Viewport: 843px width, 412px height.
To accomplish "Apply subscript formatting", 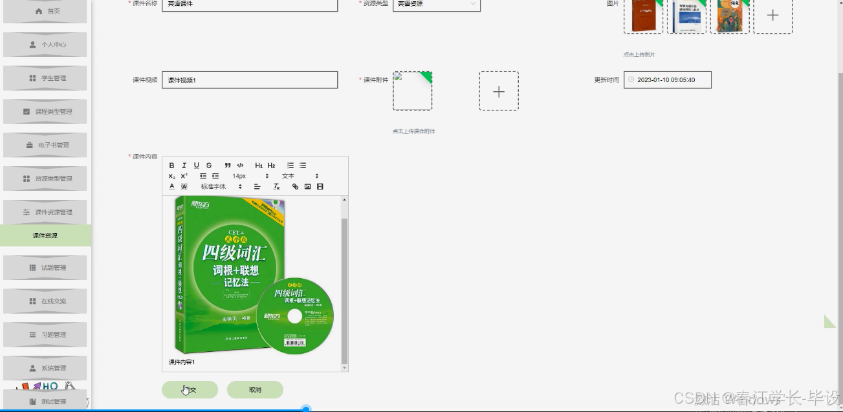I will (x=171, y=176).
